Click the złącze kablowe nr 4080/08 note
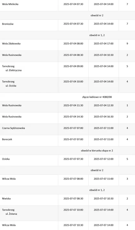 coord(97,97)
